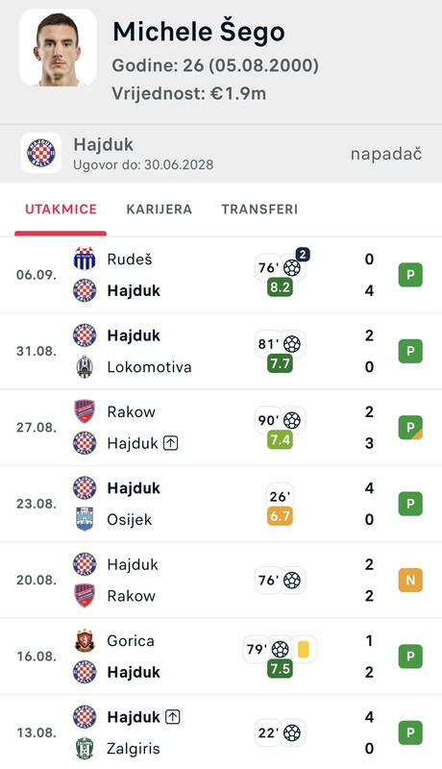Screen dimensions: 442x769
Task: Switch to the TRANSFERI tab
Action: tap(259, 210)
